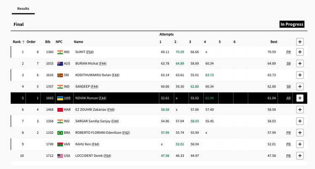Click the Order column header
The height and width of the screenshot is (169, 315).
click(31, 42)
